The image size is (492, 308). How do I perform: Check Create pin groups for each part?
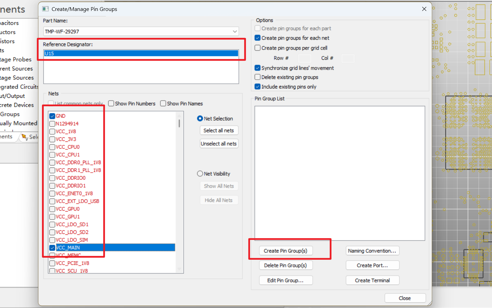258,28
